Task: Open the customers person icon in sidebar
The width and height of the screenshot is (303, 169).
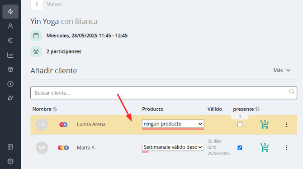Action: (10, 26)
